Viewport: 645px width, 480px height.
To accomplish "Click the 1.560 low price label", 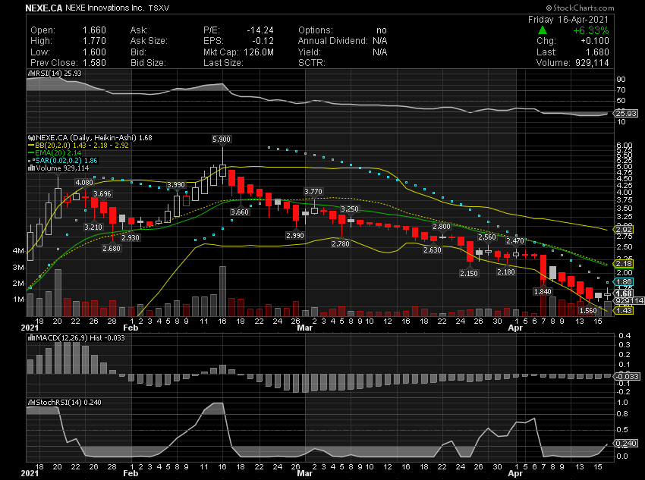I will (588, 311).
